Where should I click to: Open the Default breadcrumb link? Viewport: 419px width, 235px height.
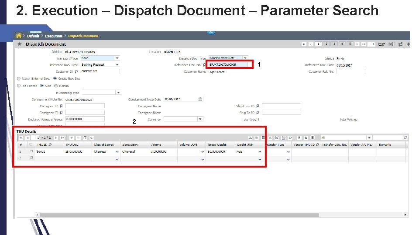(x=33, y=36)
